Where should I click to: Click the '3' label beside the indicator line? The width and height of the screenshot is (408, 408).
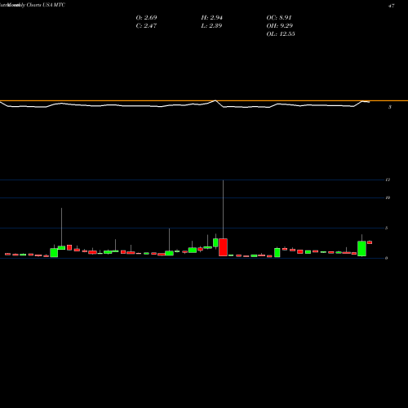point(390,107)
